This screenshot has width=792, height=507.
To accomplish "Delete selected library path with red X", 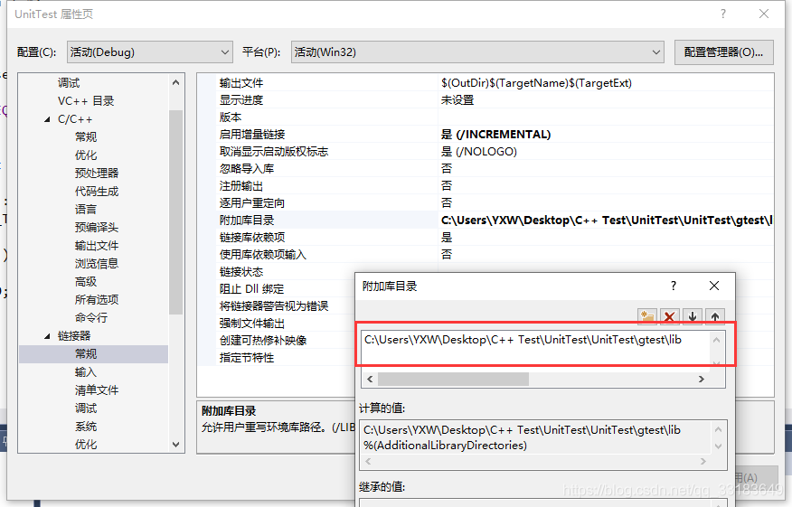I will click(669, 316).
